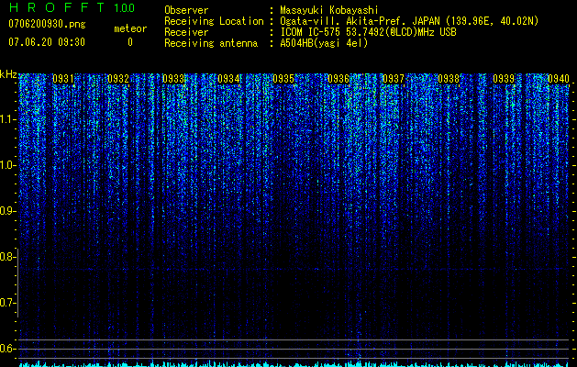Click the 0.7 frequency axis label
Viewport: 577px width, 367px height.
tap(8, 303)
